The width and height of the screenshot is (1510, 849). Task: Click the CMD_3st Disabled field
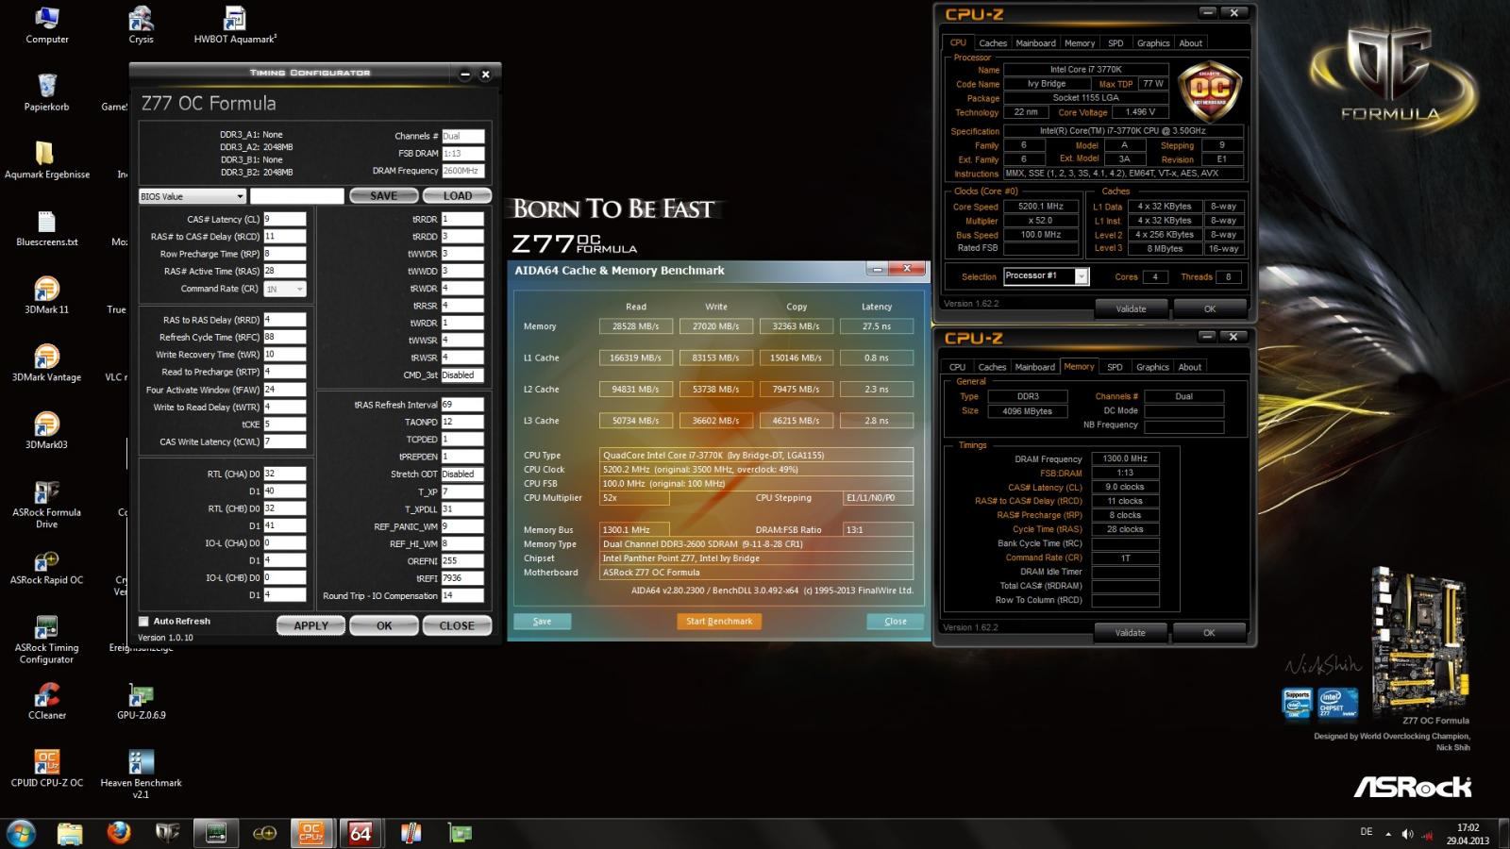coord(462,375)
